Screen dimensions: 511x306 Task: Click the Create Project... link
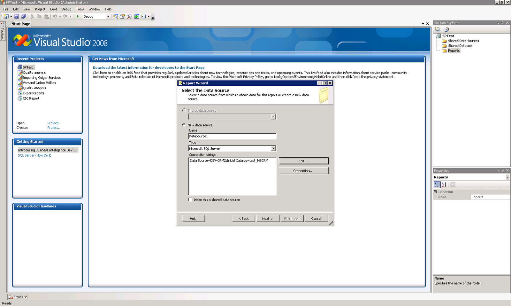click(x=54, y=128)
